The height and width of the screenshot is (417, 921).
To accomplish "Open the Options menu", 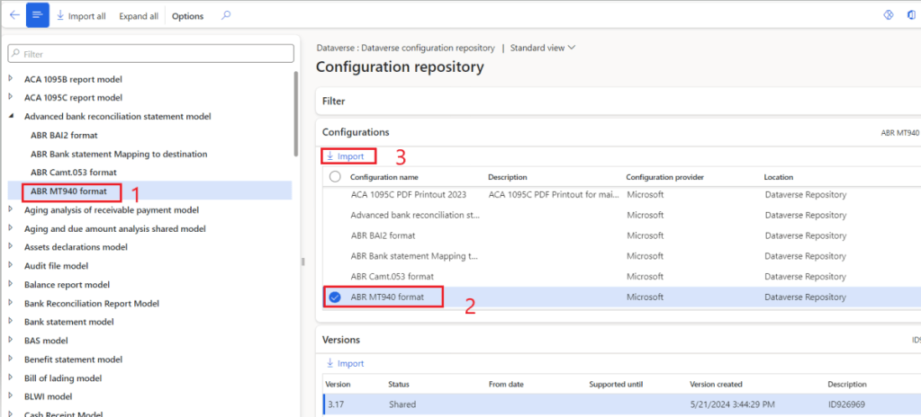I will coord(187,16).
